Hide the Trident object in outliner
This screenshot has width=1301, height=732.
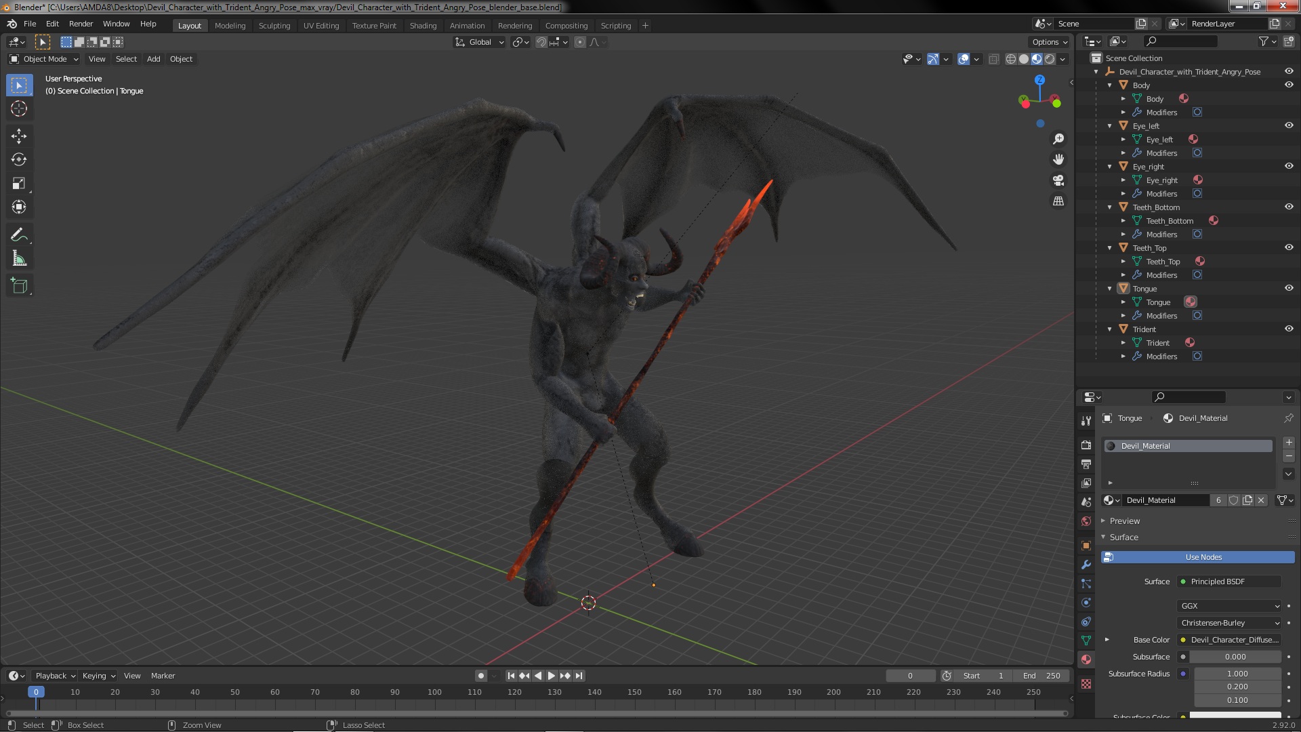(x=1289, y=329)
